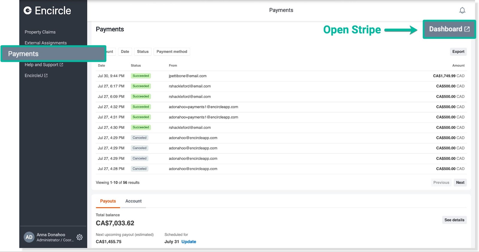Open External Assignments in the sidebar
The width and height of the screenshot is (479, 252).
(46, 43)
